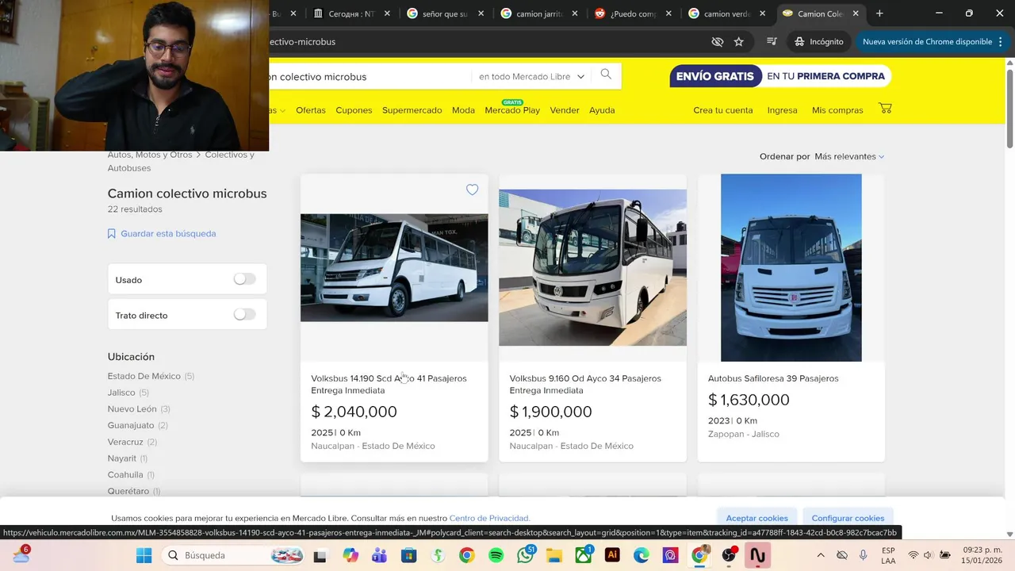Open the en todo Mercado Libre dropdown
This screenshot has width=1015, height=571.
pyautogui.click(x=531, y=76)
